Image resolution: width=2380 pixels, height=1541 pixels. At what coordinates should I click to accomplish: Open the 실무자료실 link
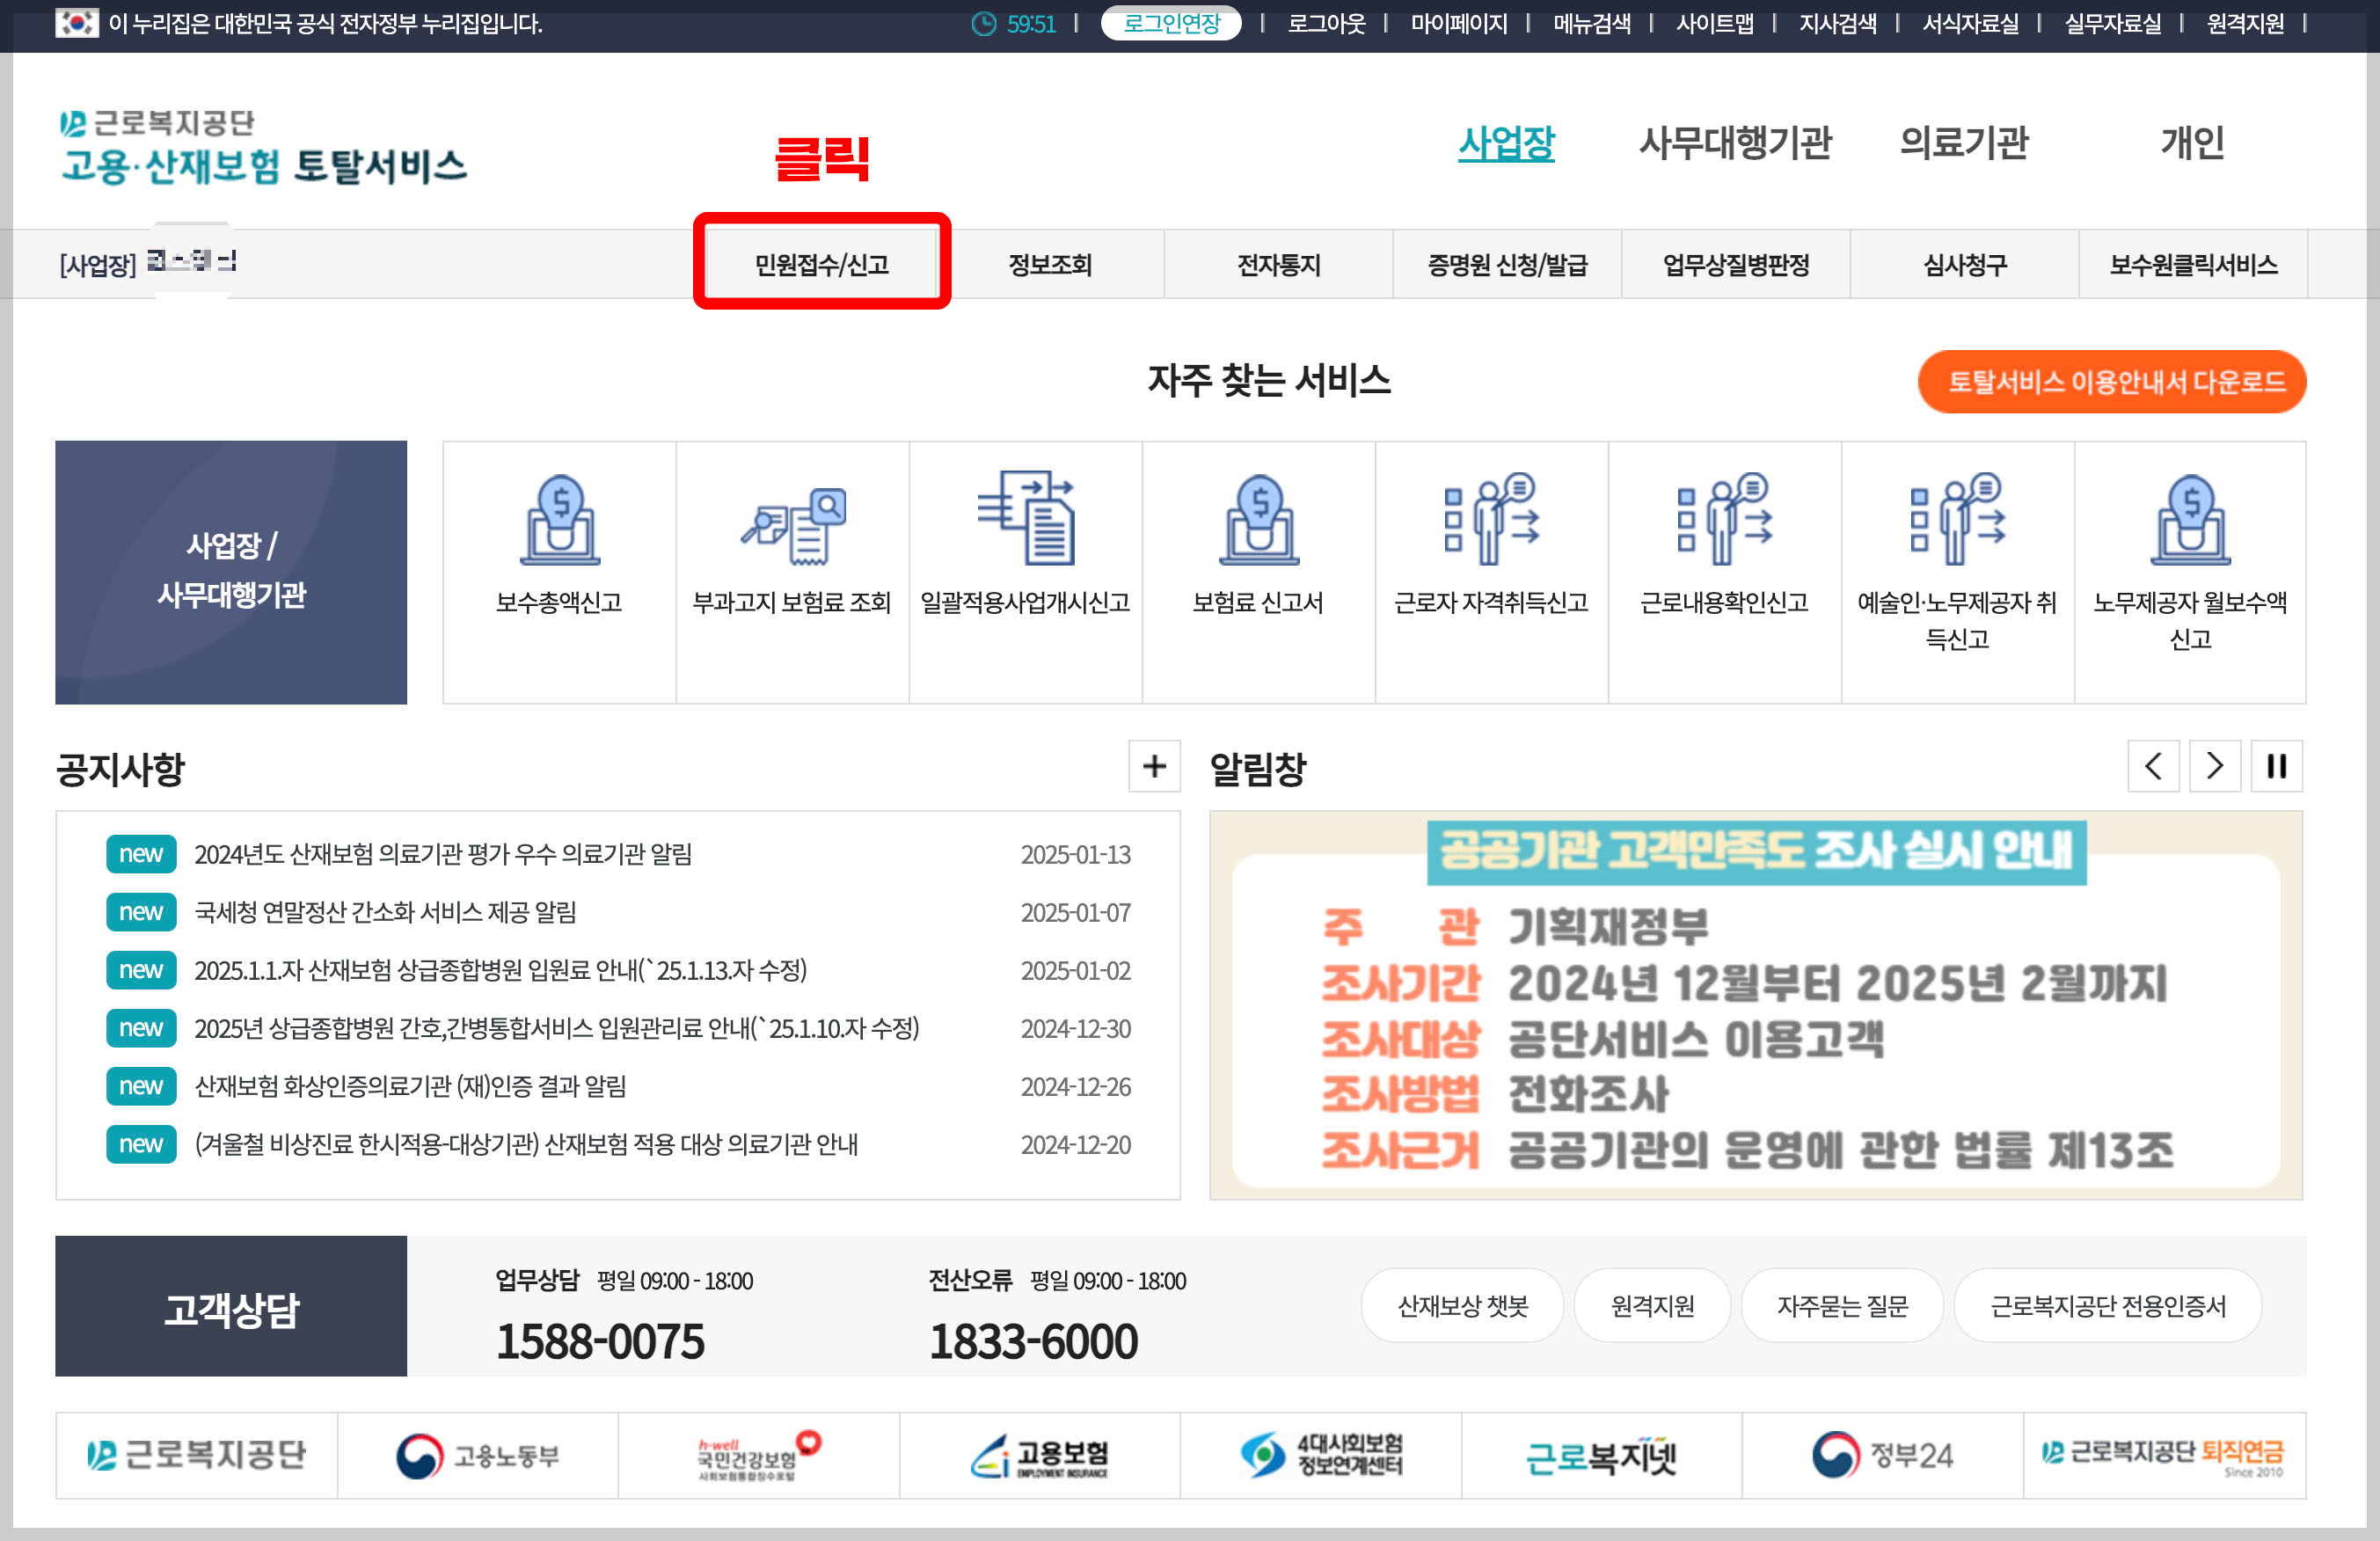[x=2113, y=23]
